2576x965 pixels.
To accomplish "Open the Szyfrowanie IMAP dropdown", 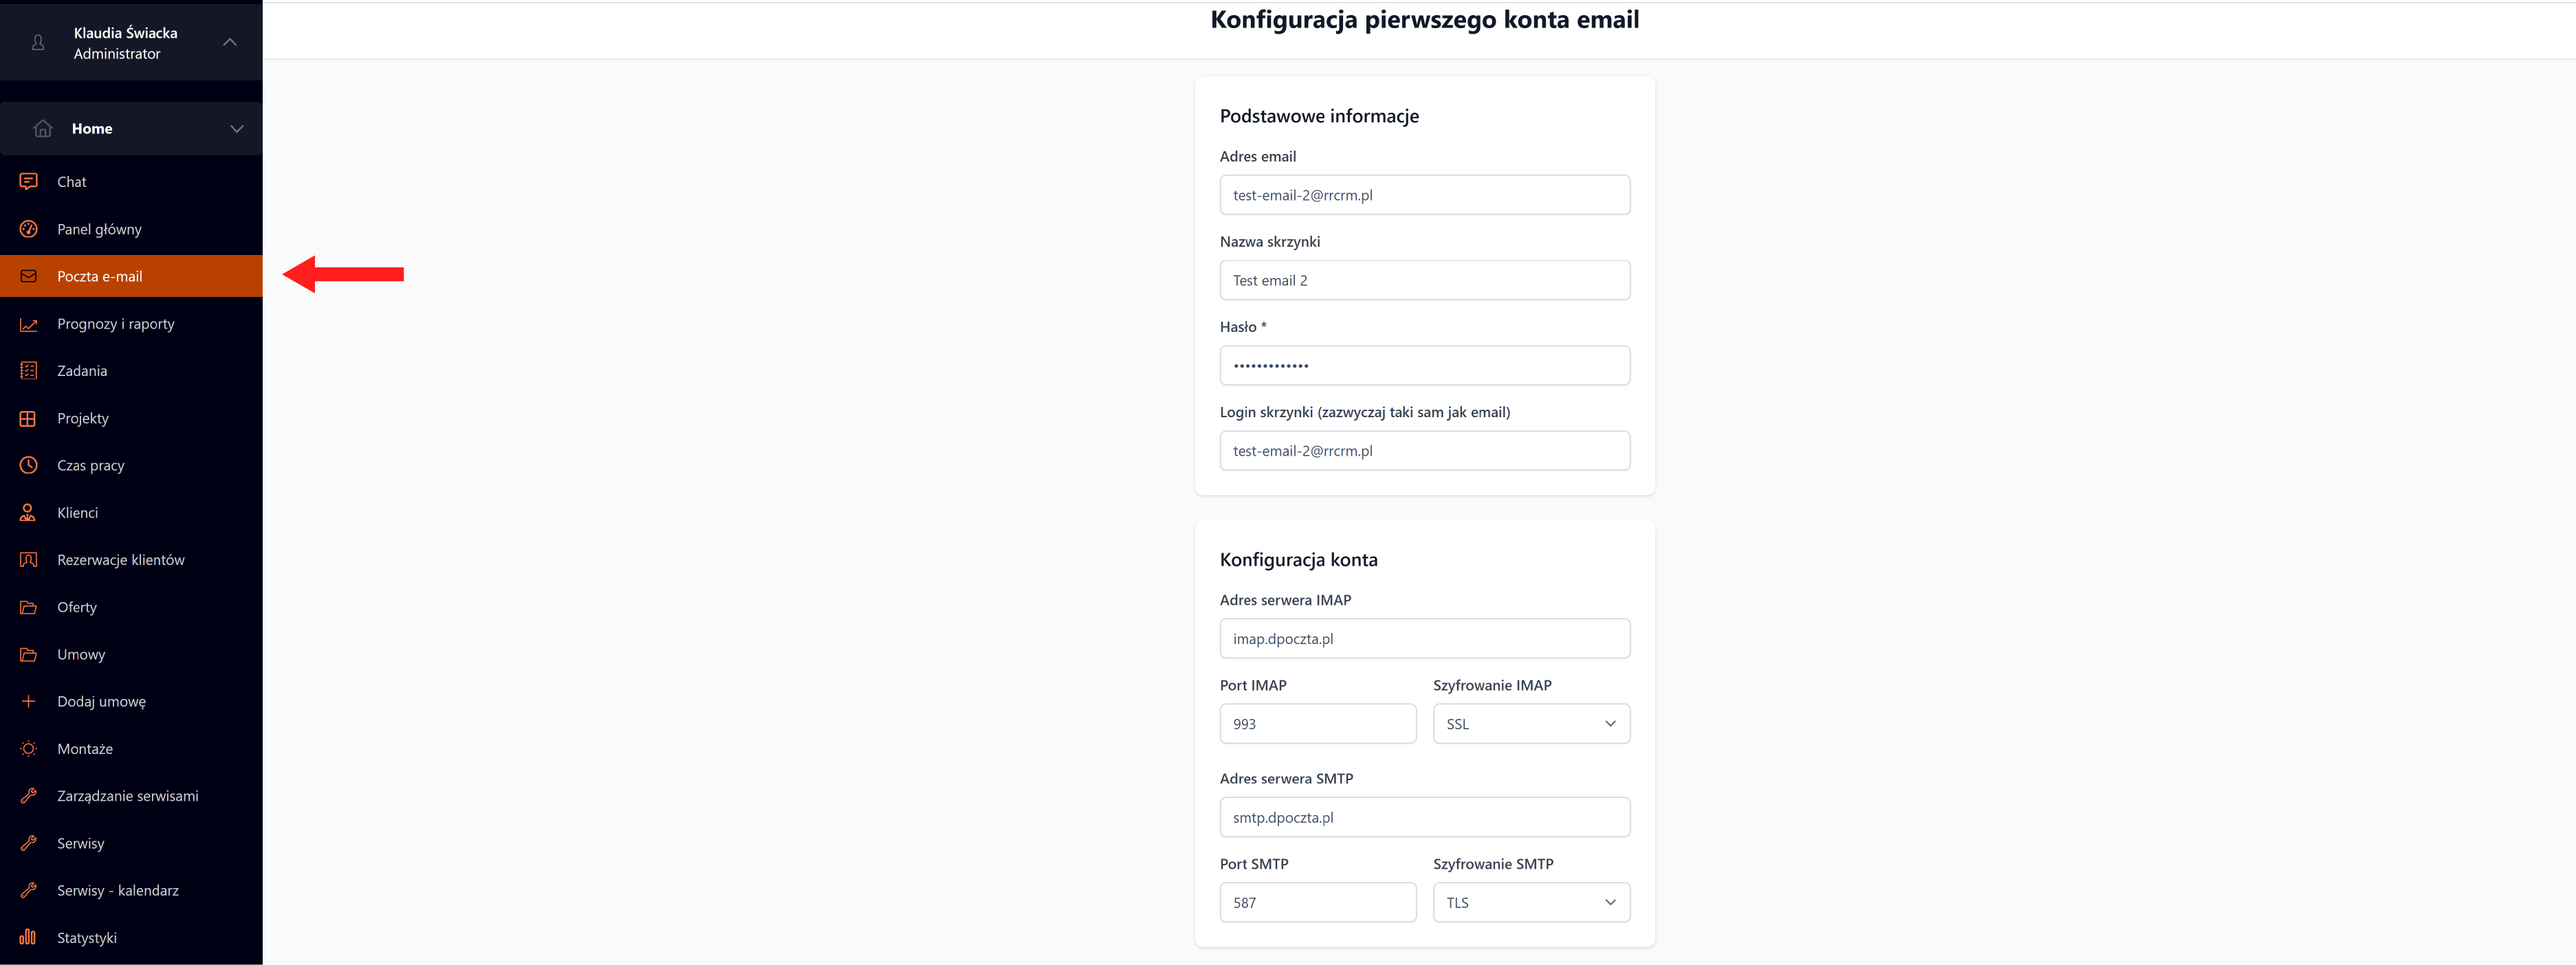I will coord(1530,724).
